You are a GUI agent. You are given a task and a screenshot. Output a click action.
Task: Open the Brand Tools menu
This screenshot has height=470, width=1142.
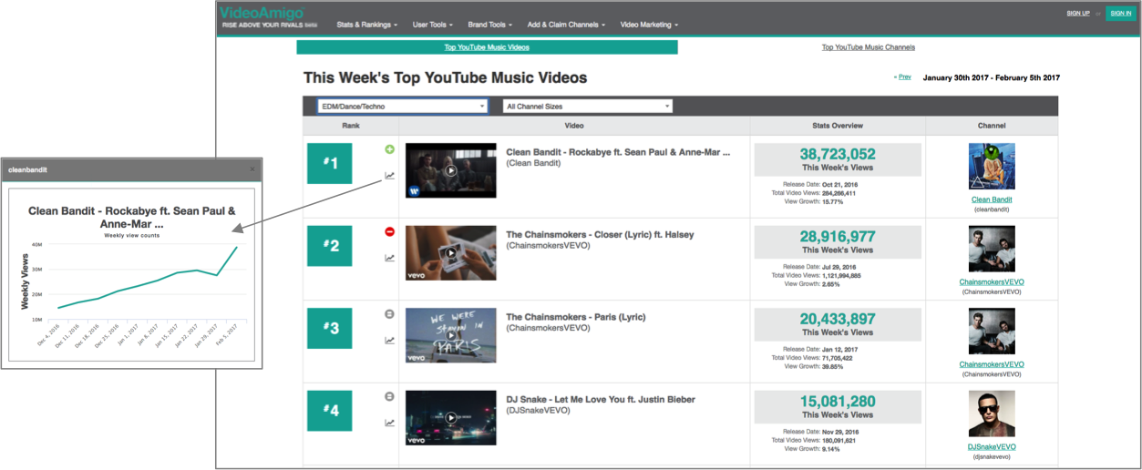click(x=490, y=25)
